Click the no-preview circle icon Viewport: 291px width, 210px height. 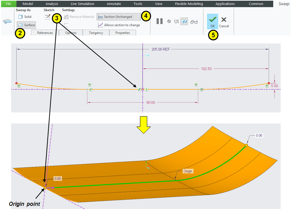pos(169,21)
